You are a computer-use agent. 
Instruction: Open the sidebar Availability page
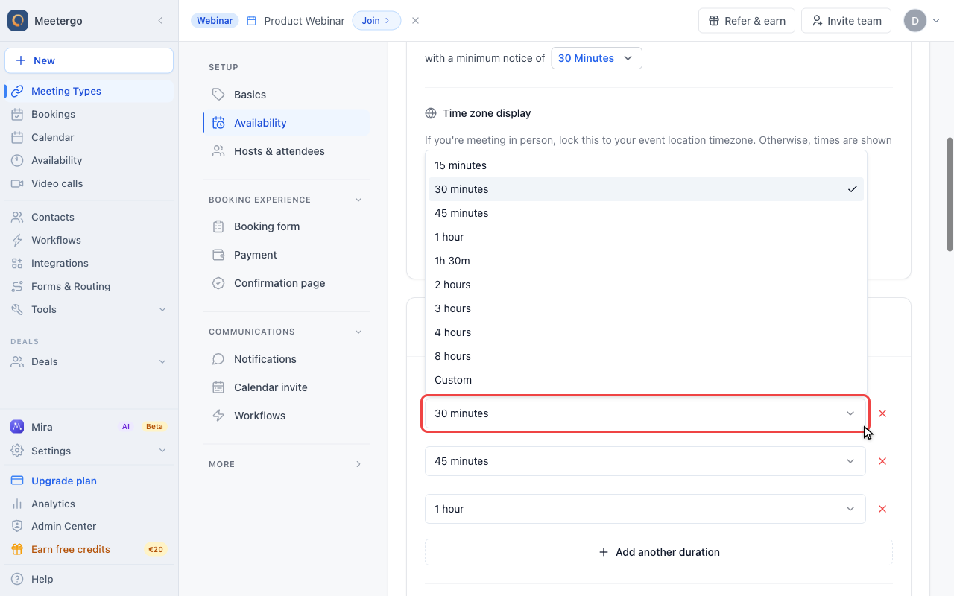click(x=89, y=160)
